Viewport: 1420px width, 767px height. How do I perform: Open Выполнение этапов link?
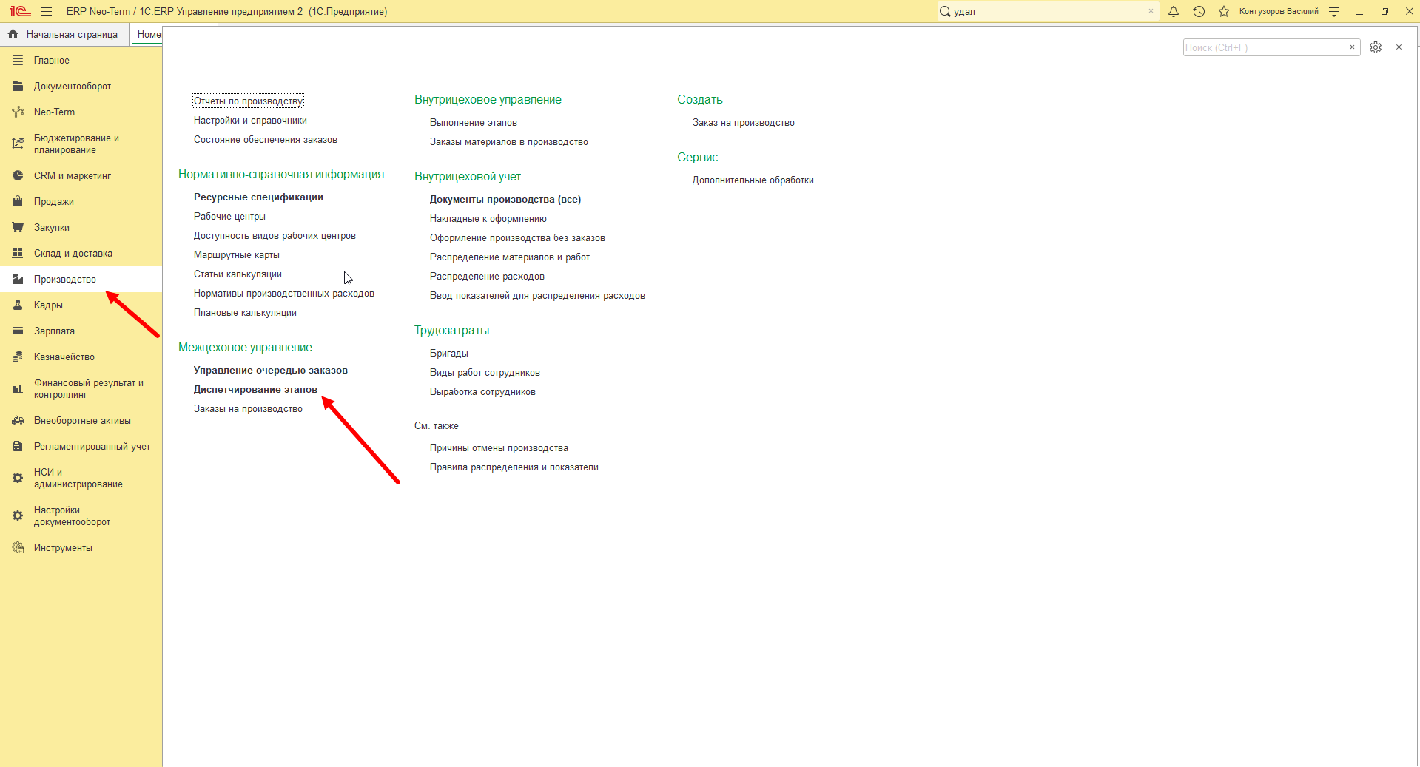(474, 123)
